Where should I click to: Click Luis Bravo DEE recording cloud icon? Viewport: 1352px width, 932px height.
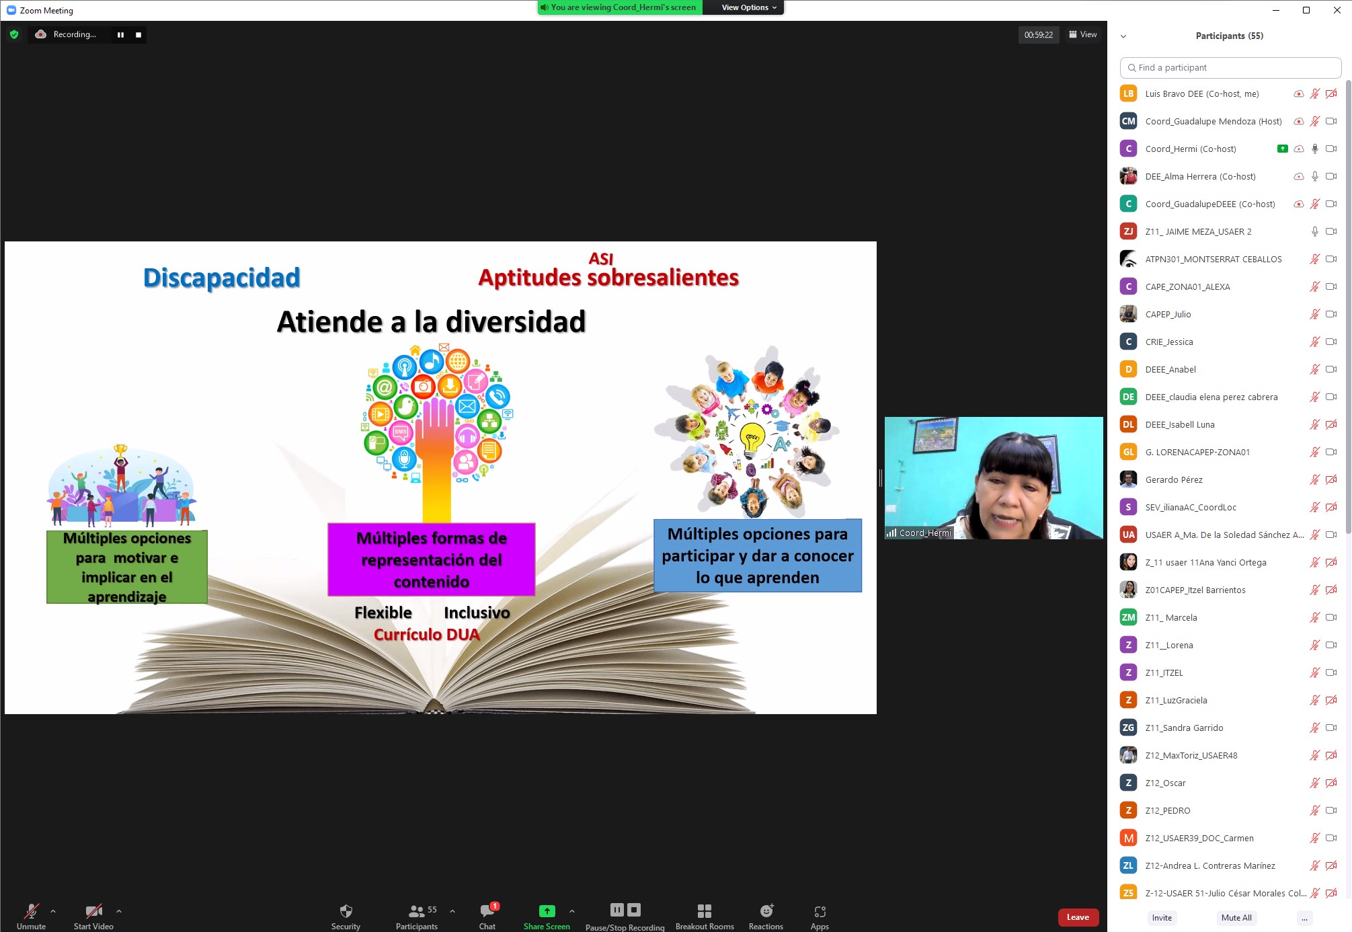coord(1298,93)
